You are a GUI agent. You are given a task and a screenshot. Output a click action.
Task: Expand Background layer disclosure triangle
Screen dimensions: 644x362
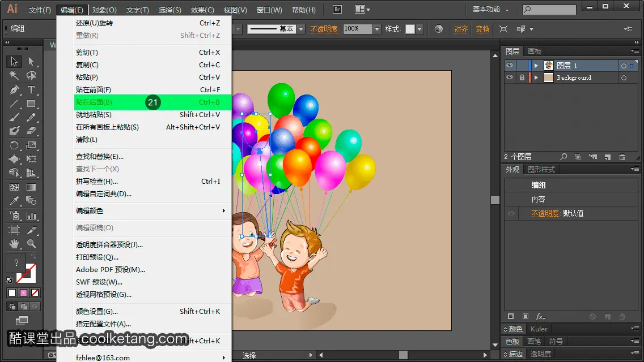pos(536,77)
